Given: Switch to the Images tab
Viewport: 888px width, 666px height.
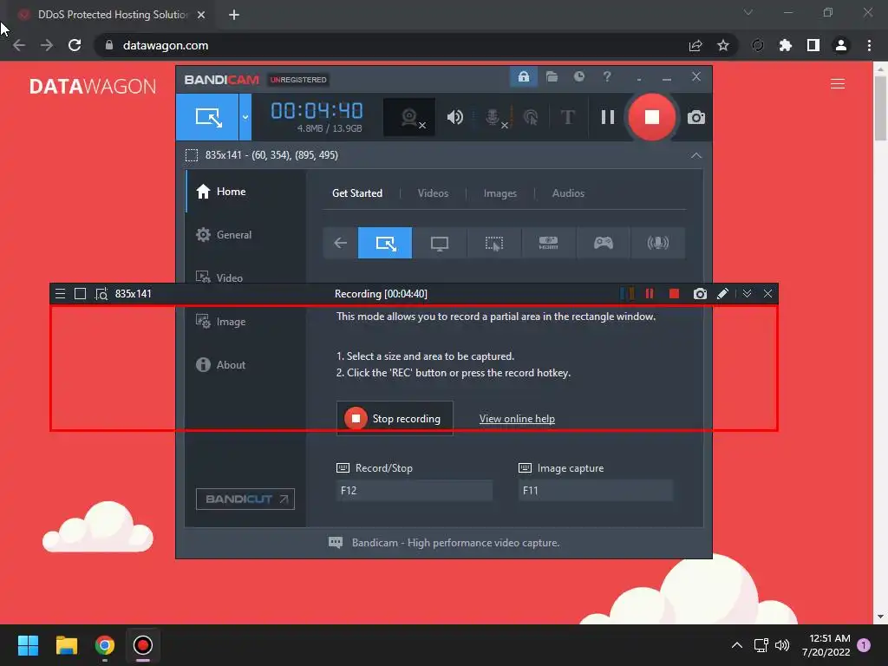Looking at the screenshot, I should [x=499, y=193].
